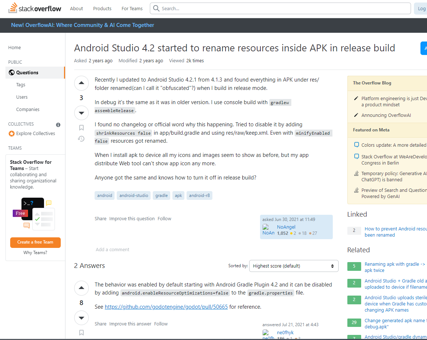Select the android-studio tag
The height and width of the screenshot is (340, 427).
tap(134, 195)
